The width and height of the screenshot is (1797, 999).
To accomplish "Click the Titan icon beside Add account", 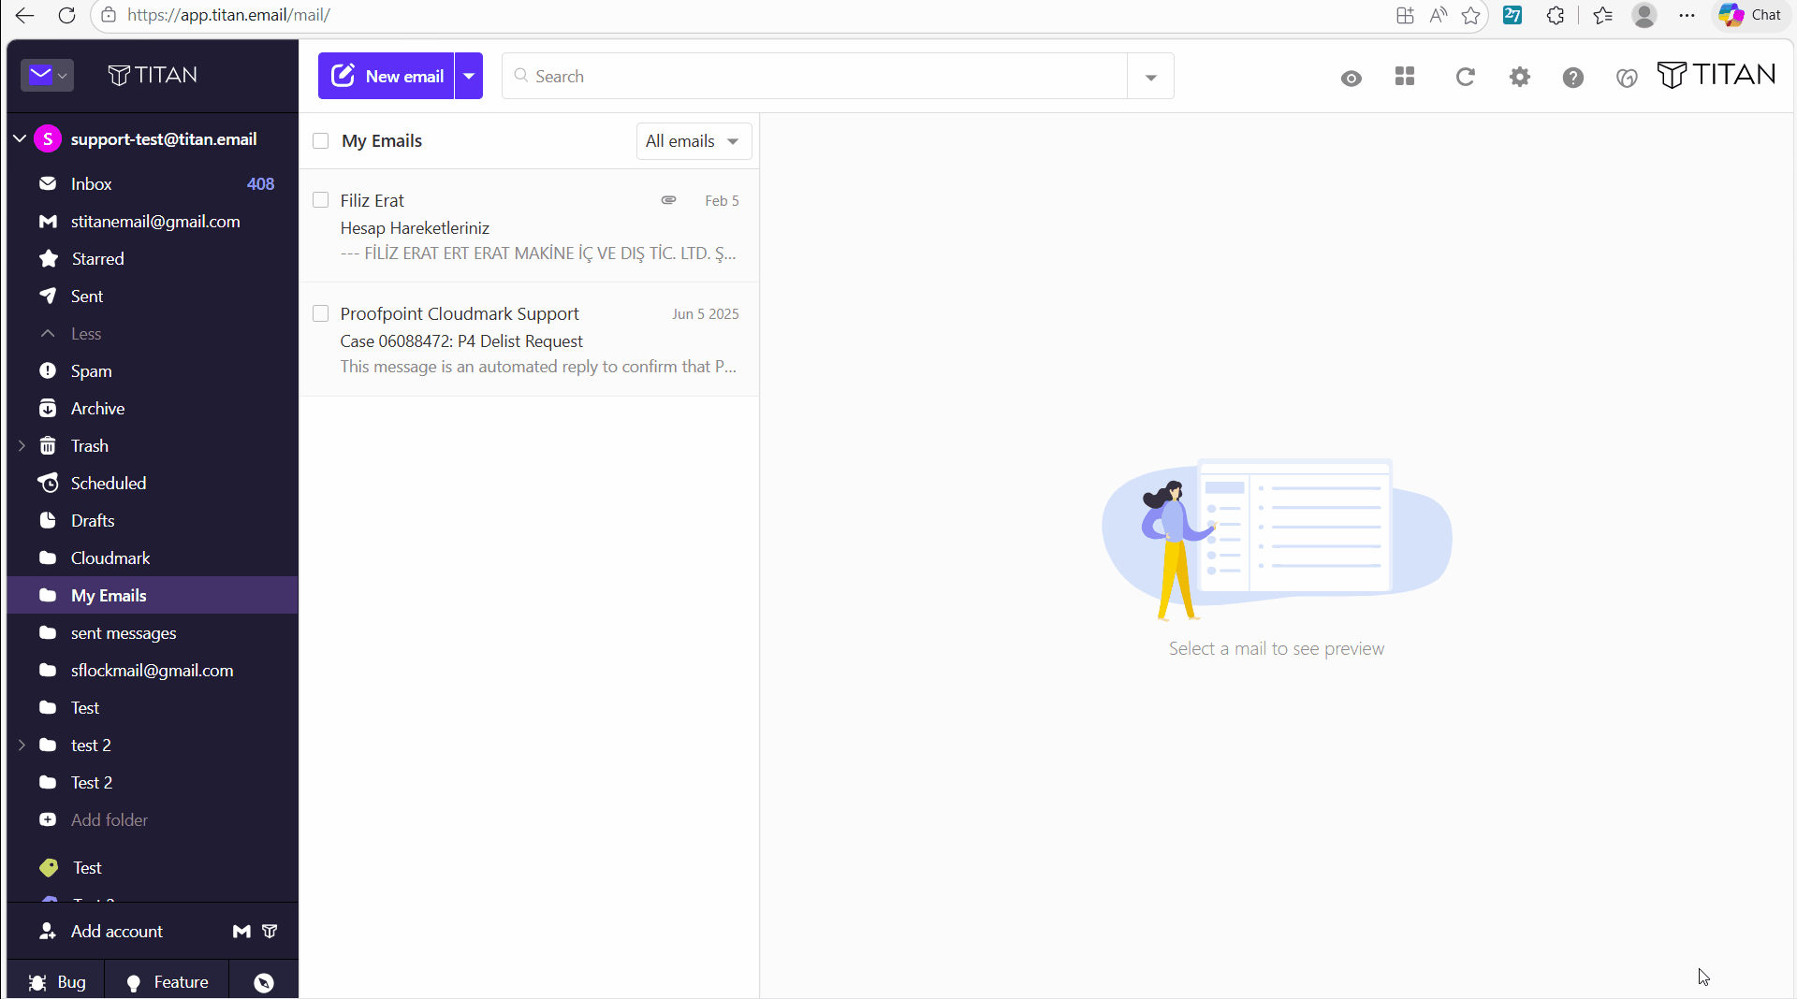I will point(270,931).
